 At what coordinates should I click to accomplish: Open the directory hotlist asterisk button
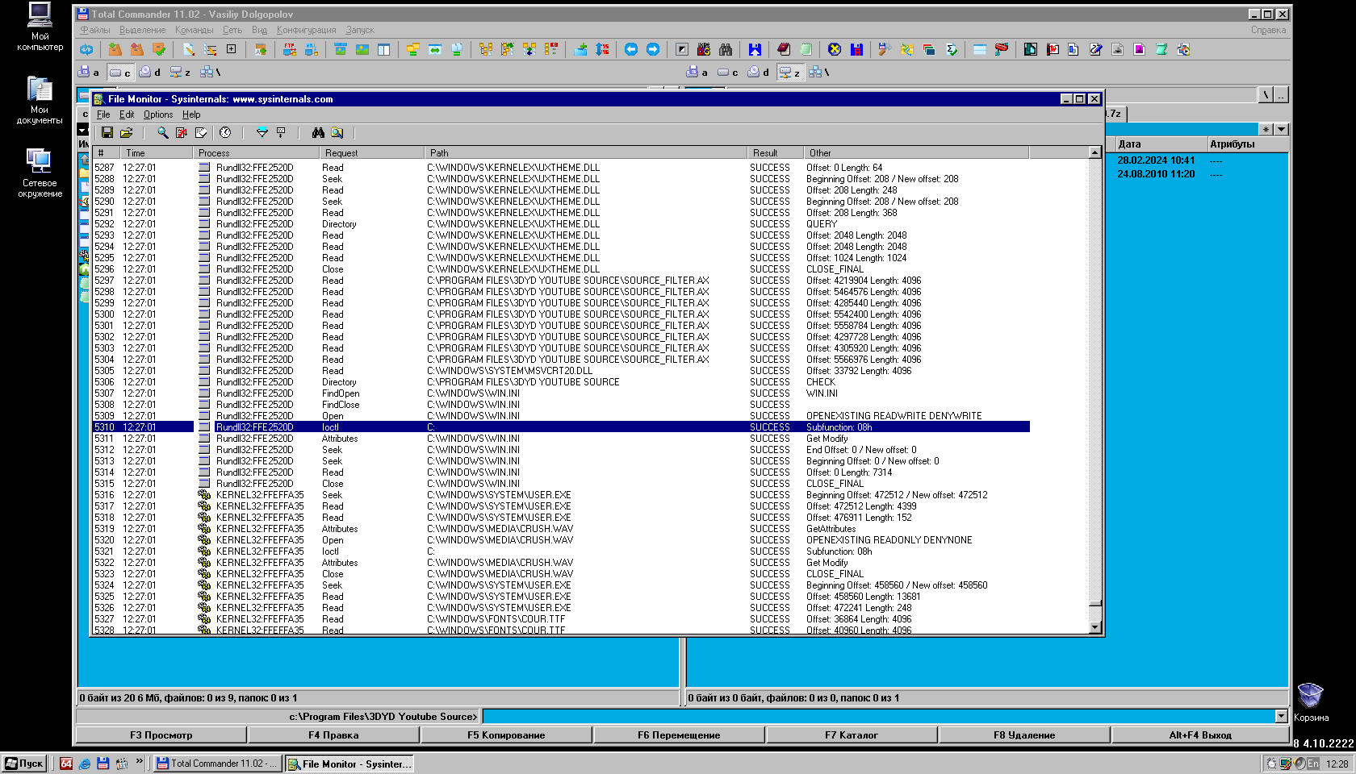coord(1266,129)
